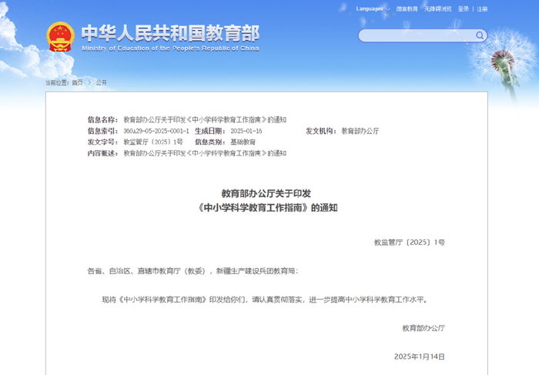Image resolution: width=539 pixels, height=375 pixels.
Task: Click the category 基础教育
Action: (243, 142)
